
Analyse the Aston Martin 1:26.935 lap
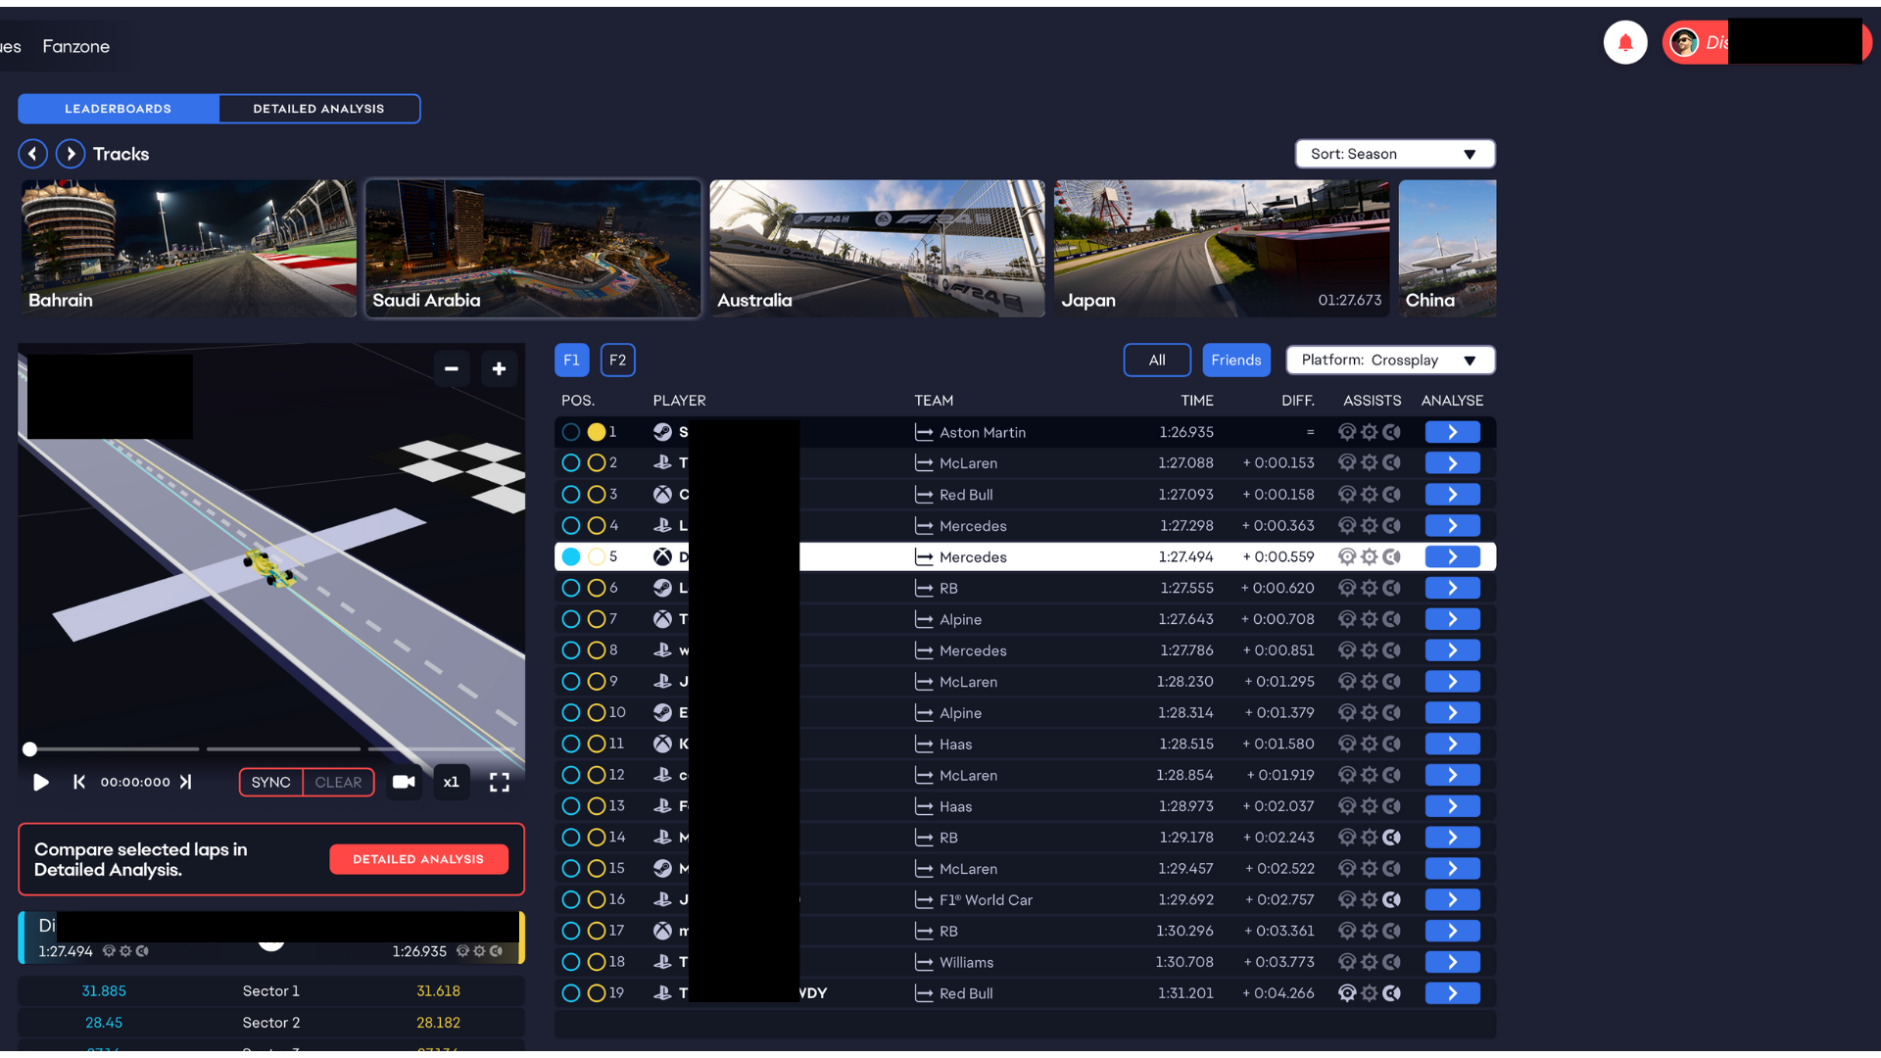pos(1452,432)
